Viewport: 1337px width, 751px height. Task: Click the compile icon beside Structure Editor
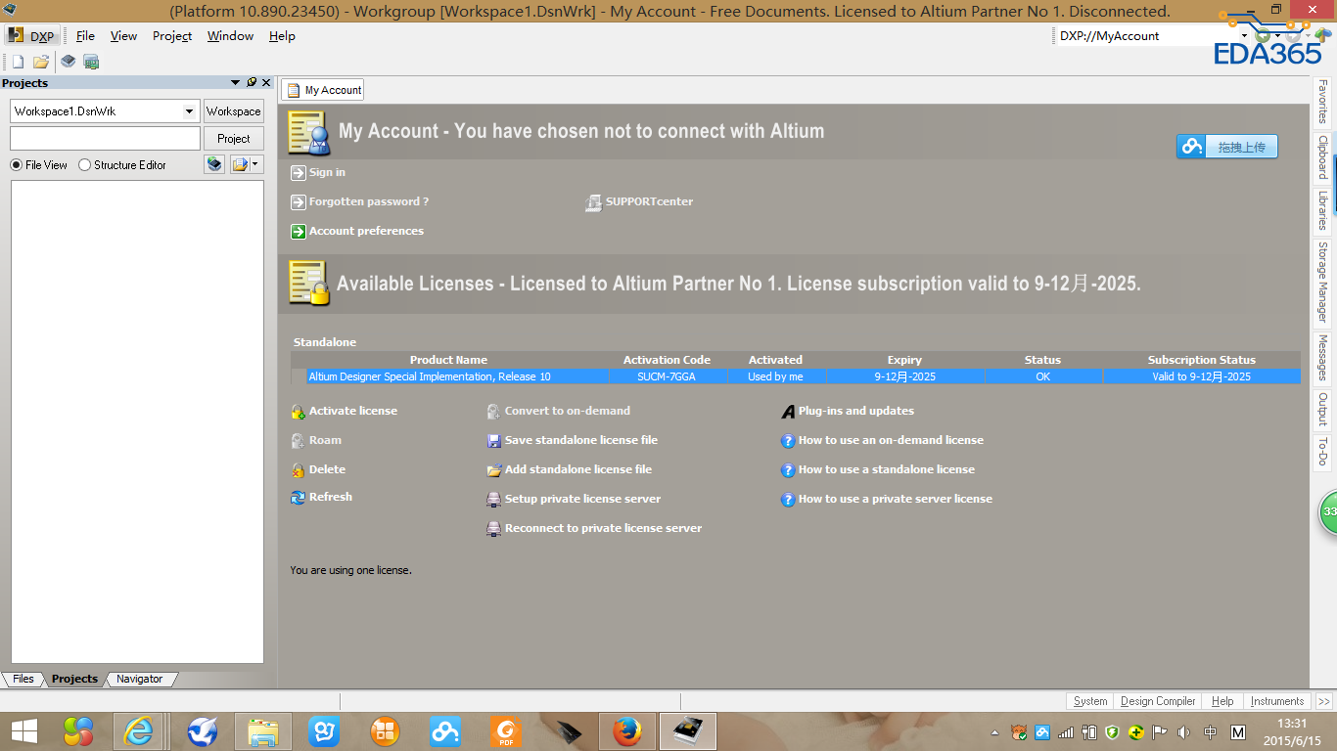point(214,164)
